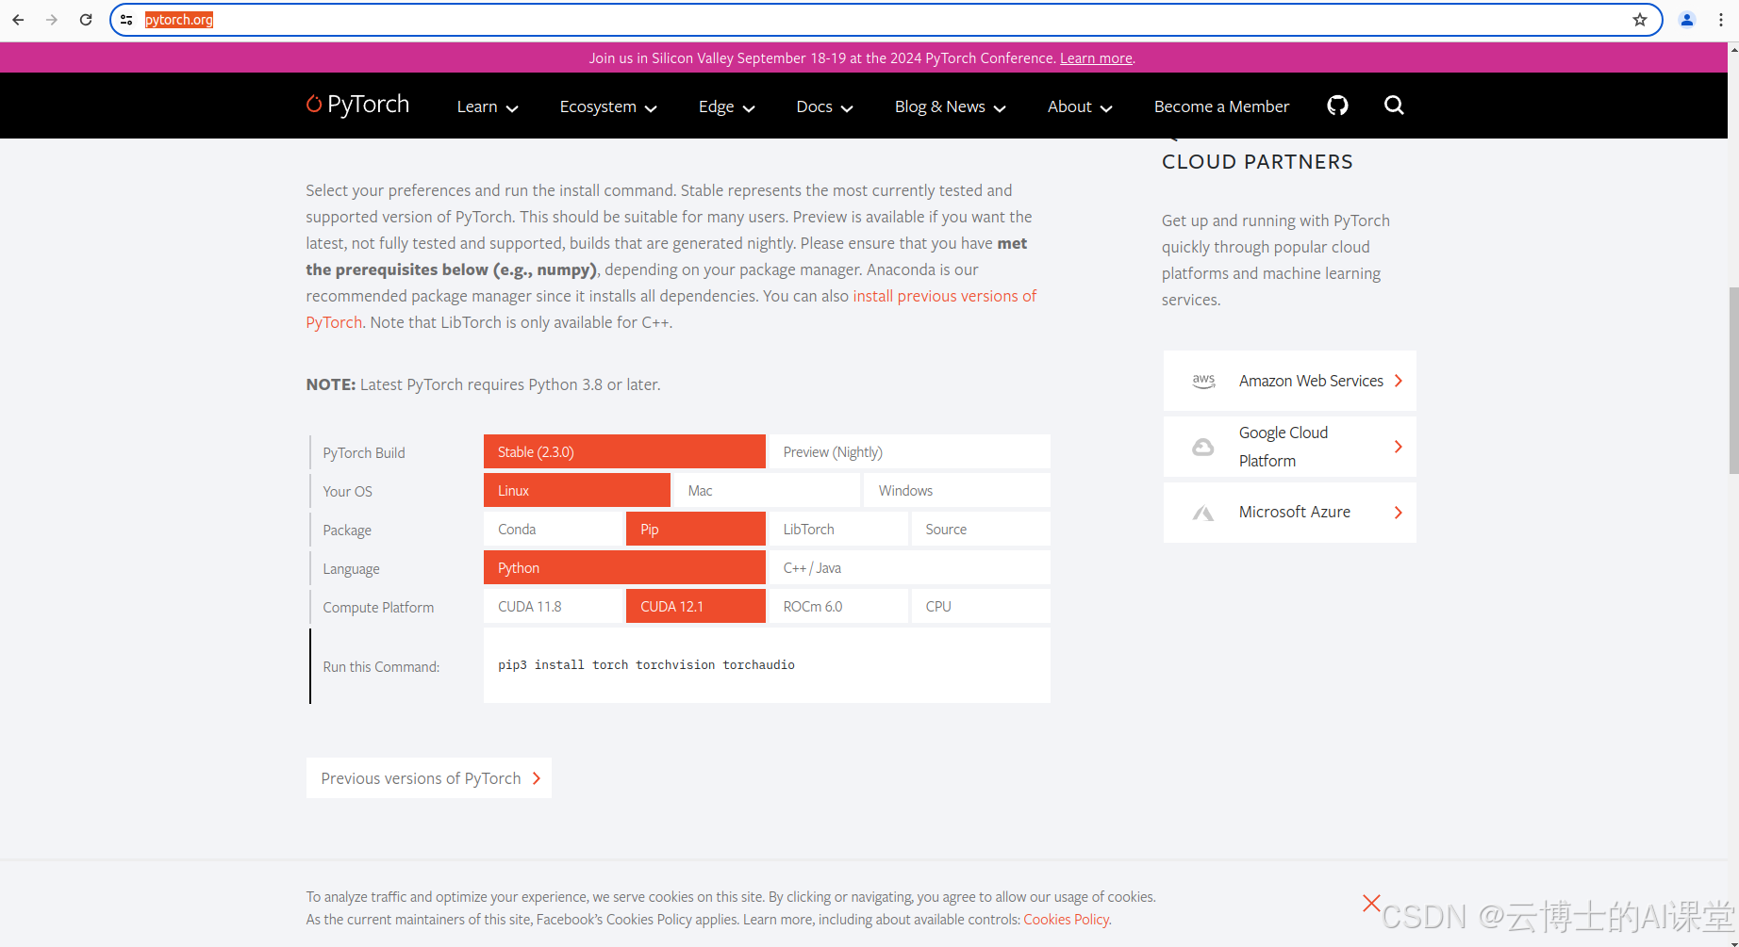Click the Previous versions of PyTorch button

pyautogui.click(x=429, y=778)
